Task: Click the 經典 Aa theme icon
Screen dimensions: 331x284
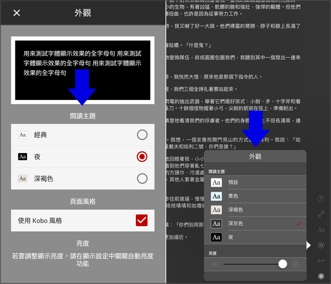Action: (x=22, y=135)
